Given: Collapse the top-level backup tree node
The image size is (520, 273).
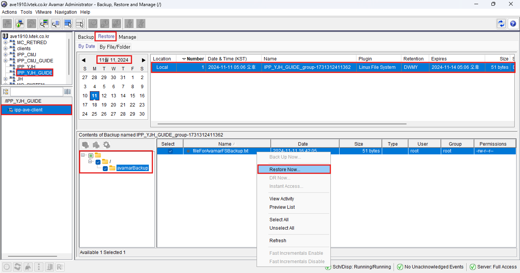Looking at the screenshot, I should (x=83, y=155).
